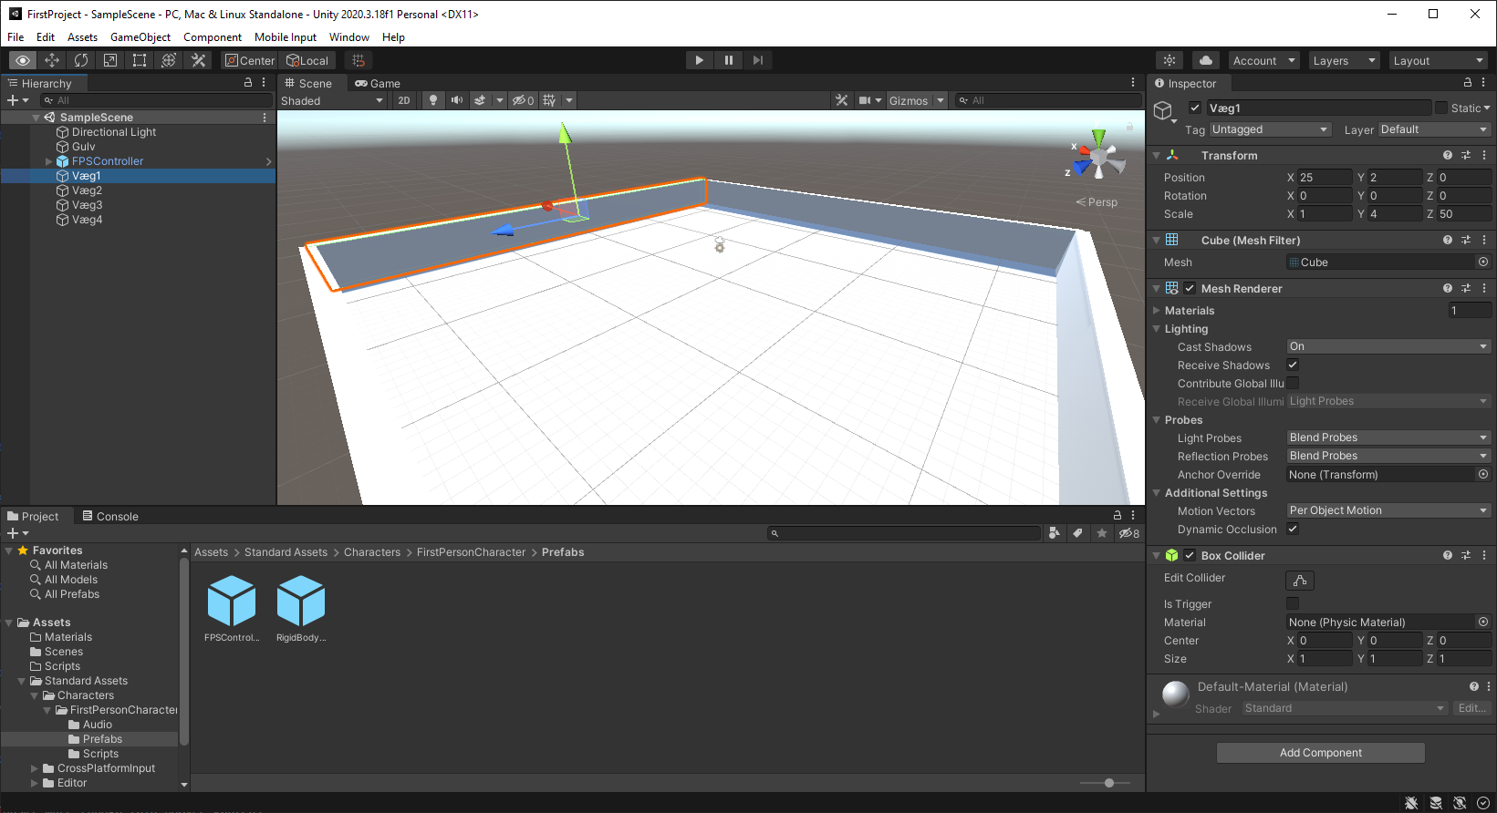Screen dimensions: 1497x813
Task: Pick mesh for Cube Mesh Filter
Action: pos(1483,262)
